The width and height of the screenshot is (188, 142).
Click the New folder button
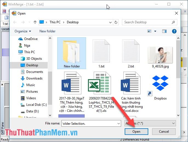(x=47, y=31)
